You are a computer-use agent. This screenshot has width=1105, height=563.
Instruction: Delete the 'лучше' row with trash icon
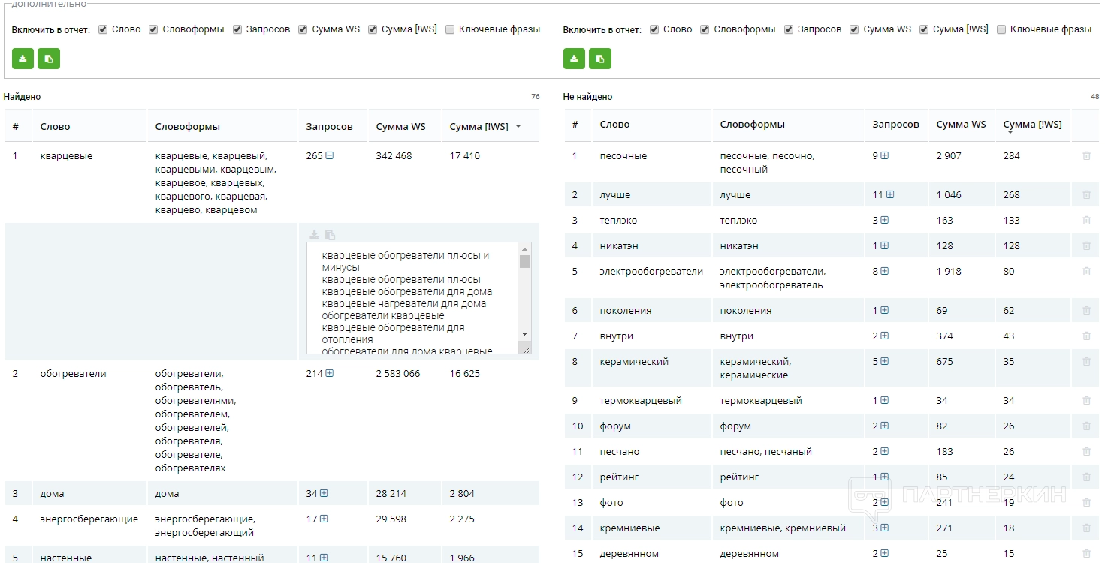point(1086,195)
